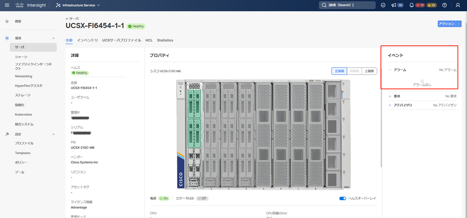This screenshot has width=467, height=218.
Task: Click the ロケータLED Off status badge
Action: coord(202,198)
